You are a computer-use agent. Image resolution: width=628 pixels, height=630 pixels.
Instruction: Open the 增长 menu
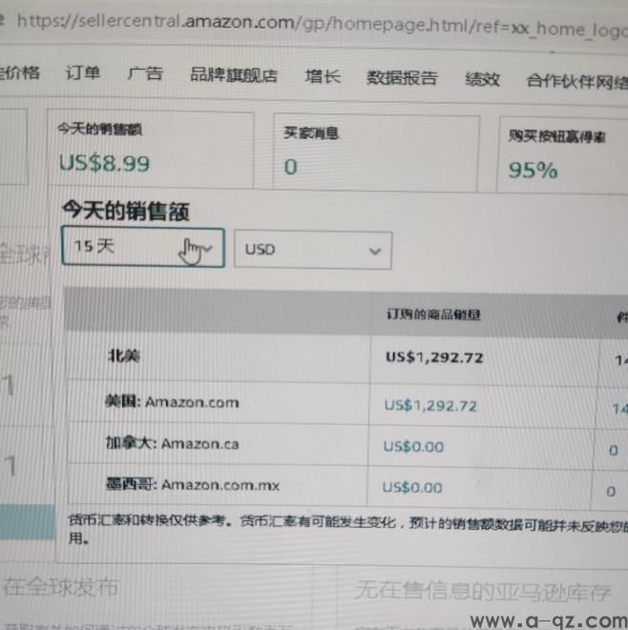[323, 77]
